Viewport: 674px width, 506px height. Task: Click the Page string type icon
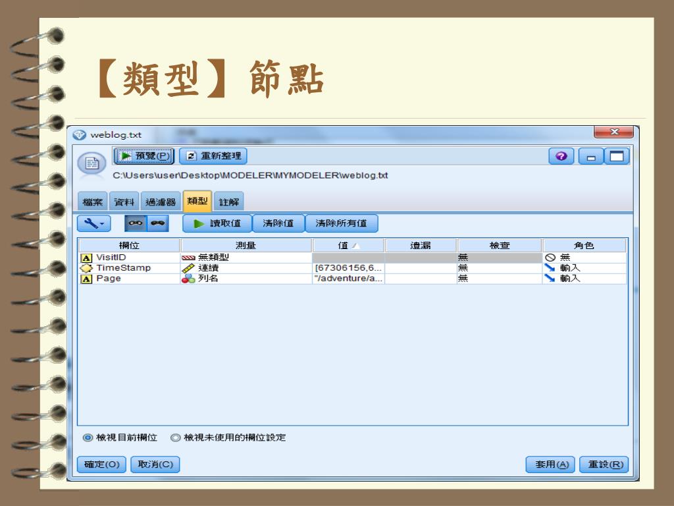pyautogui.click(x=86, y=279)
